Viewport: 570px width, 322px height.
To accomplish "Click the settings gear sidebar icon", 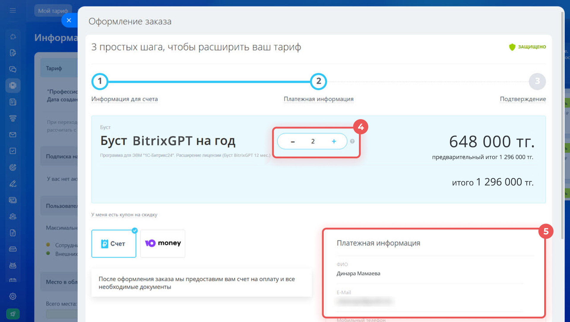I will [x=13, y=296].
